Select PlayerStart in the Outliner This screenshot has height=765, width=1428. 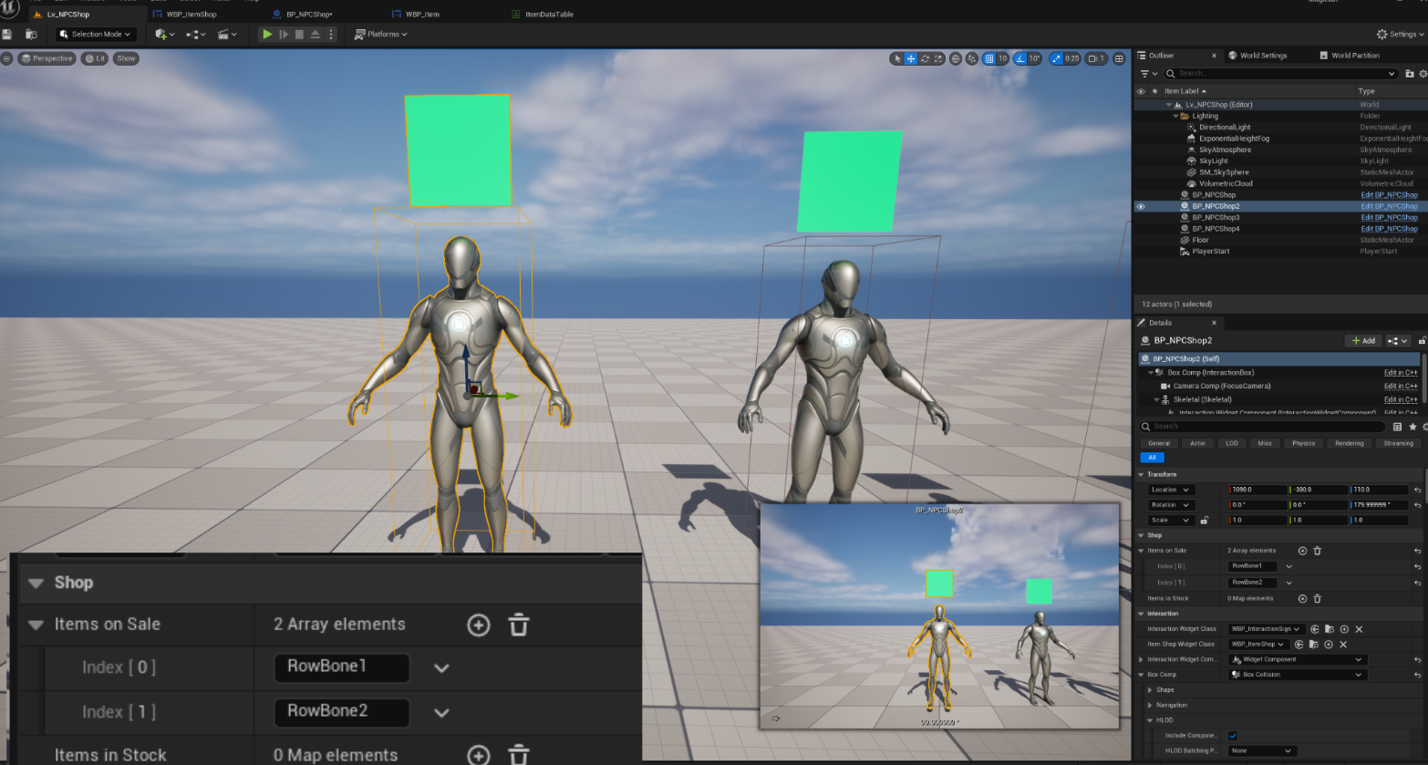tap(1211, 252)
